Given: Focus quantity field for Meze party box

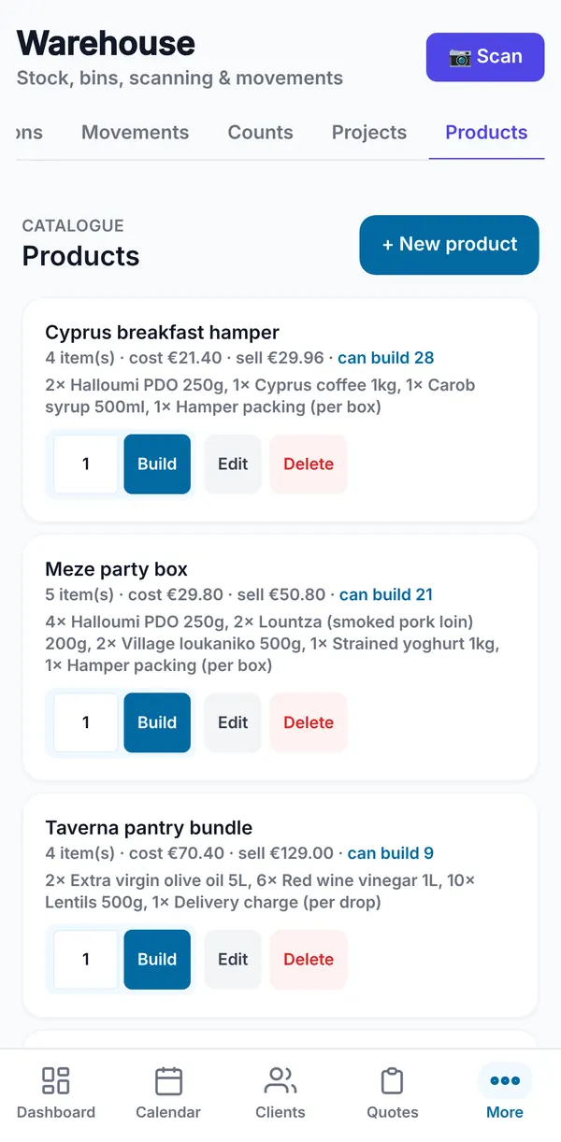Looking at the screenshot, I should [86, 722].
